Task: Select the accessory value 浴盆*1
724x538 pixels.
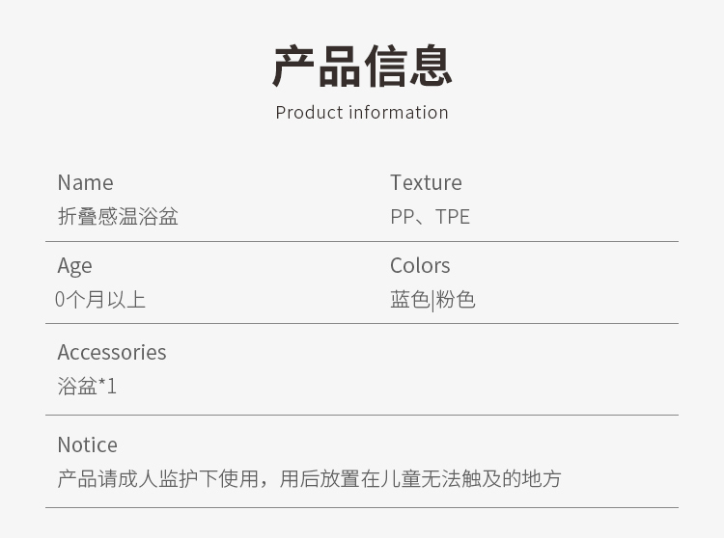Action: 87,387
